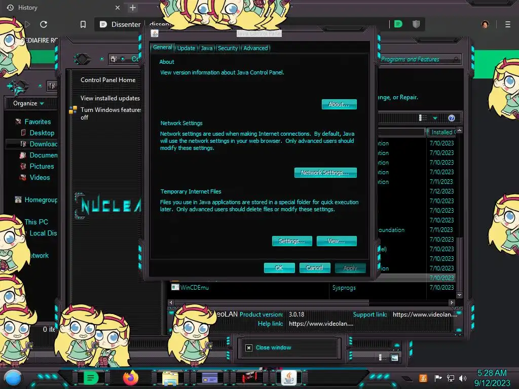
Task: Select the Advanced tab
Action: (255, 48)
